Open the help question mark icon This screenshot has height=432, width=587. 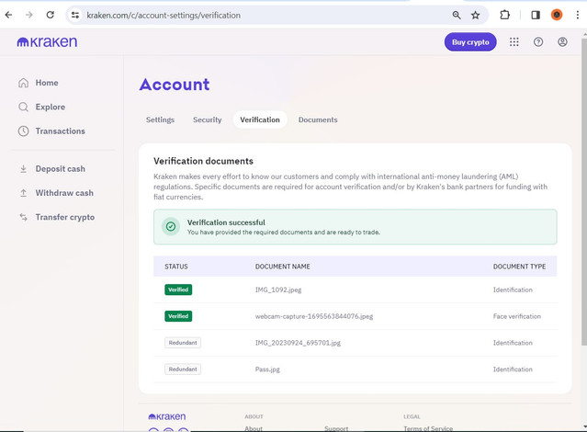pyautogui.click(x=538, y=42)
